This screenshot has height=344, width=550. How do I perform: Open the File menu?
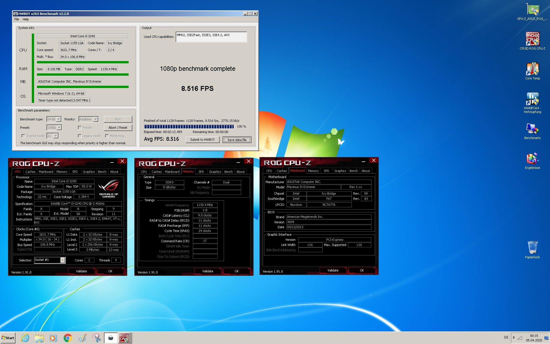(17, 19)
